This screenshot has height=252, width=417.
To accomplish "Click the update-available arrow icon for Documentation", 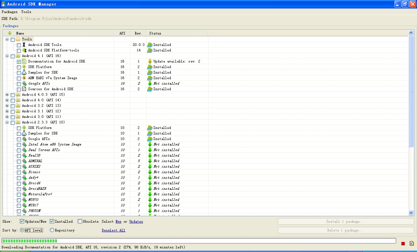I will pyautogui.click(x=150, y=61).
